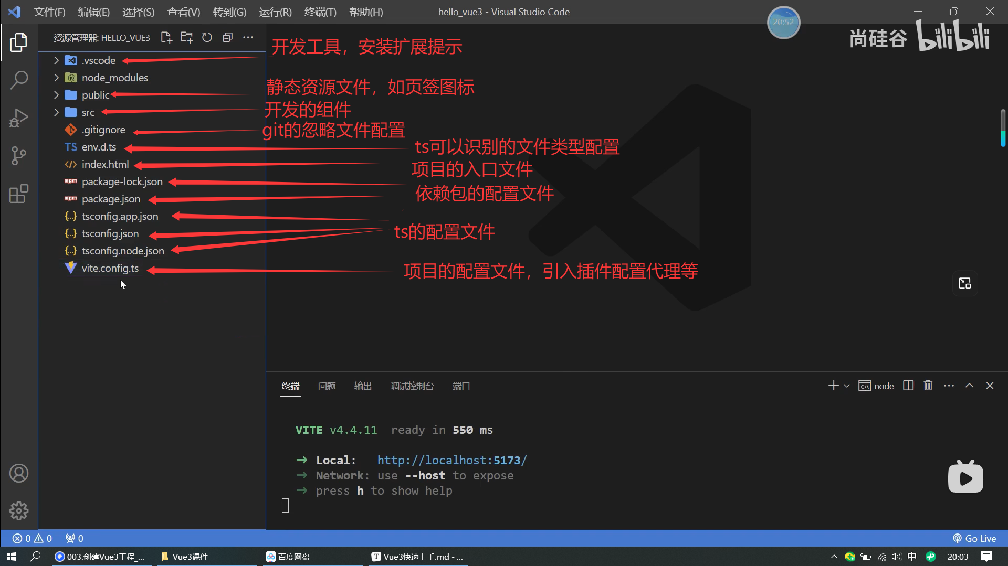The width and height of the screenshot is (1008, 566).
Task: Switch to Vue3快速上手.md taskbar window
Action: pyautogui.click(x=417, y=557)
